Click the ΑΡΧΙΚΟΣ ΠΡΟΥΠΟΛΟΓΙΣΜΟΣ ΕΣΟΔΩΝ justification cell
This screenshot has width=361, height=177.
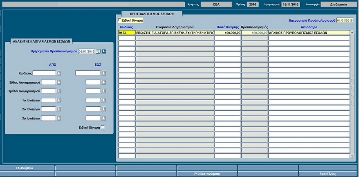(309, 33)
